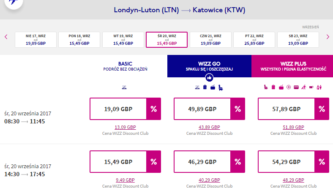The image size is (333, 191).
Task: Click the pink credit card icon
Action: coord(296,87)
